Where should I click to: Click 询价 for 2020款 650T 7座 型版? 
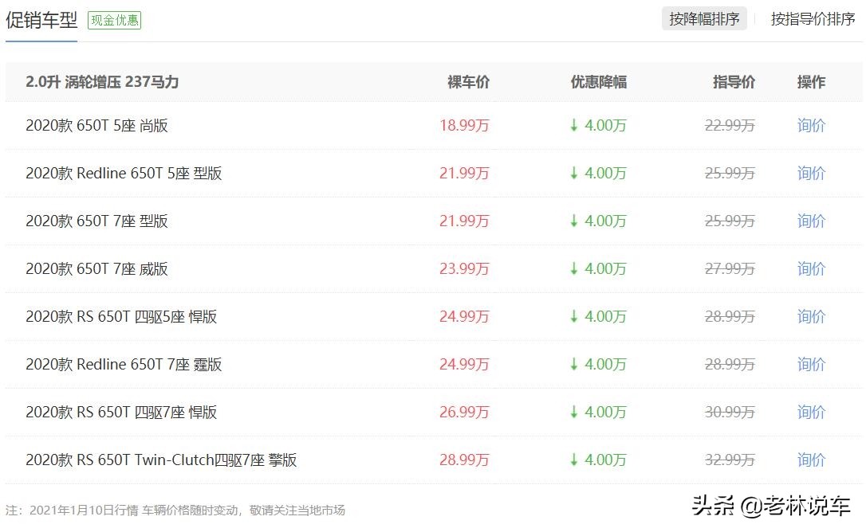click(x=811, y=221)
